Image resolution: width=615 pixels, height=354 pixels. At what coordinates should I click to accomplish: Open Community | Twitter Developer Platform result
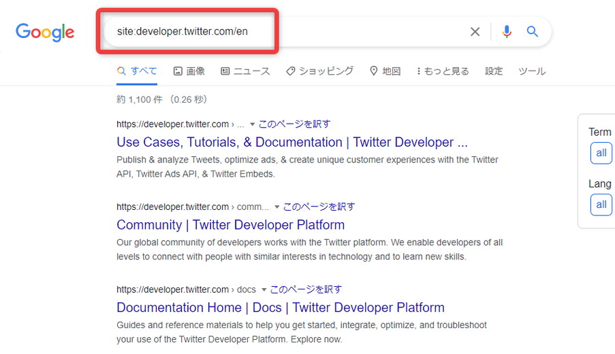click(x=231, y=225)
